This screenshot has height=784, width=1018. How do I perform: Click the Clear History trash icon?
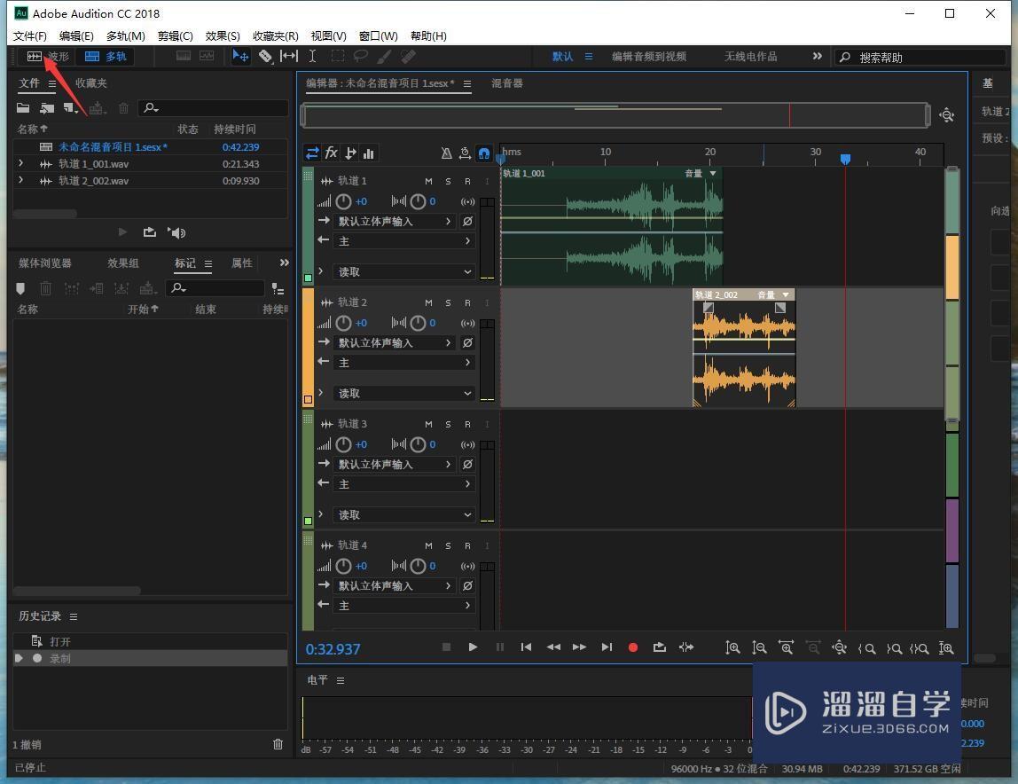[x=278, y=744]
